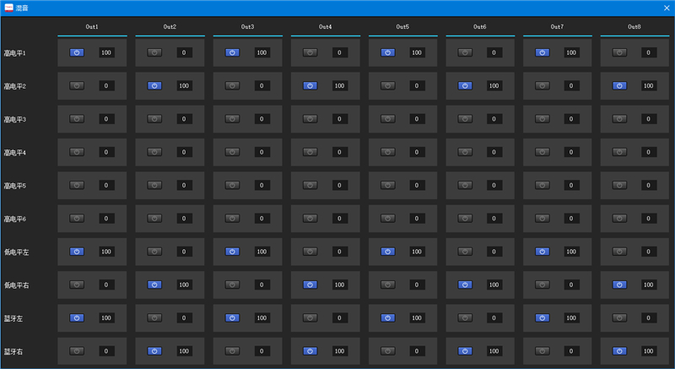Disable 蓝牙右 to Out2 power toggle
675x369 pixels.
point(154,351)
